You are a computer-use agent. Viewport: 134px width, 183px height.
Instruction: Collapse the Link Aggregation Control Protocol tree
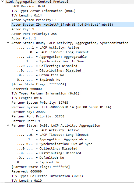pyautogui.click(x=3, y=2)
